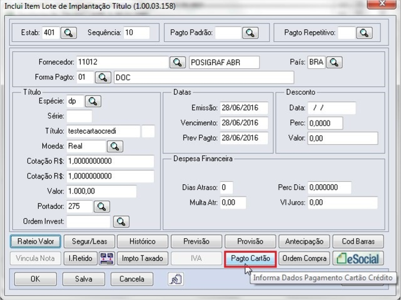The height and width of the screenshot is (300, 401).
Task: Click the POSIGRAF ABR supplier name field
Action: click(x=224, y=62)
